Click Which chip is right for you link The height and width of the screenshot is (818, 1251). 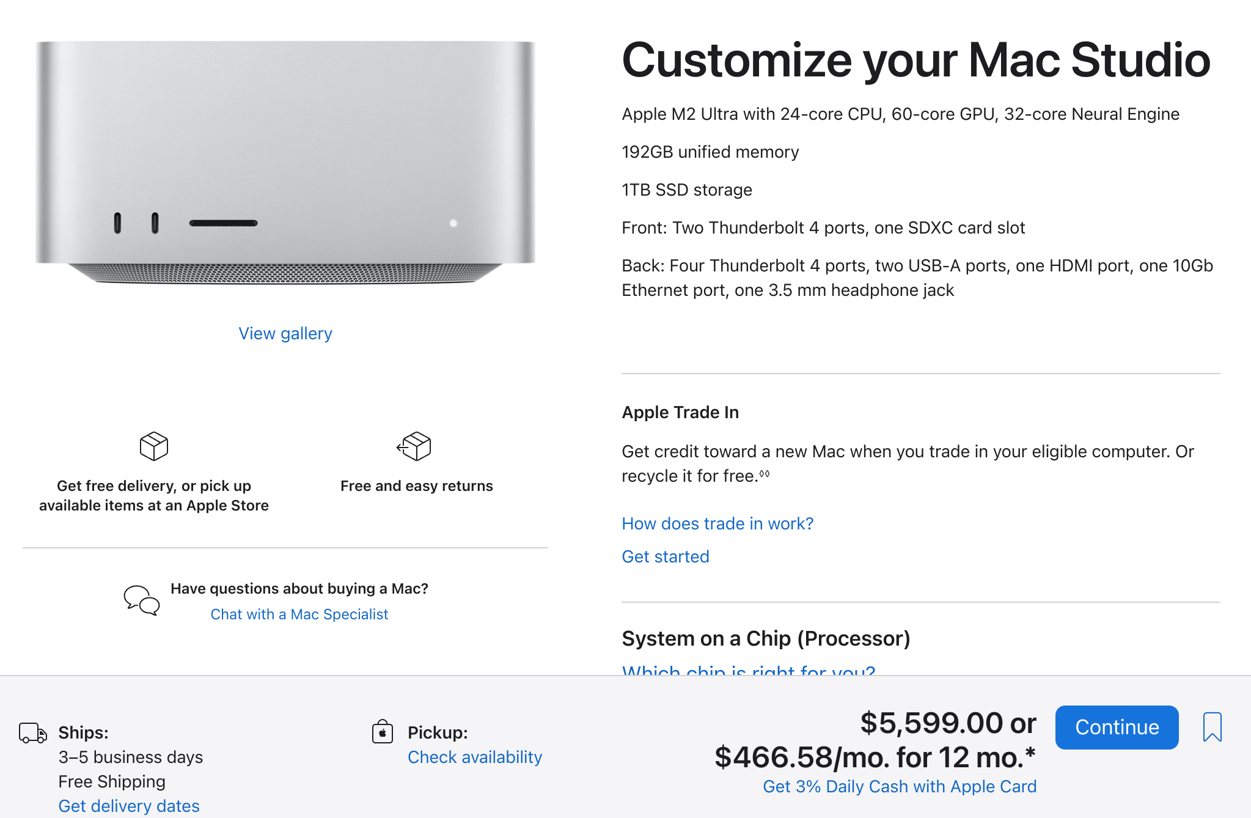(x=749, y=670)
